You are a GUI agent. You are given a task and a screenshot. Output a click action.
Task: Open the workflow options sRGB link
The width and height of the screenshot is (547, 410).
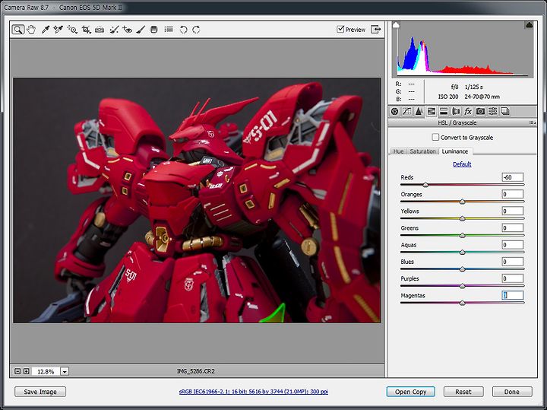click(x=254, y=392)
